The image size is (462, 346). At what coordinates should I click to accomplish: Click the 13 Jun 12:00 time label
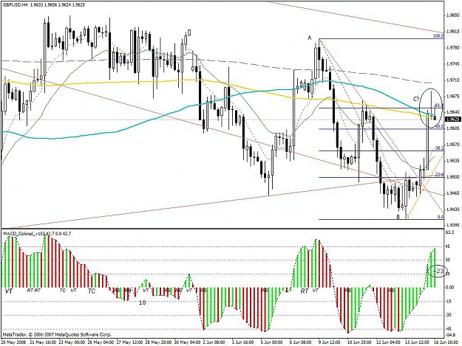click(417, 342)
